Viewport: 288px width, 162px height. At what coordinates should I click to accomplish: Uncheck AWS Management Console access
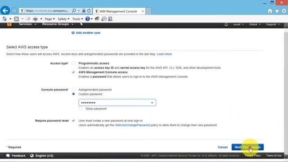tap(73, 72)
